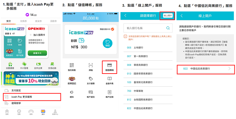Image resolution: width=236 pixels, height=119 pixels.
Task: Select 103 臺灣新光商業銀行
Action: (x=148, y=82)
